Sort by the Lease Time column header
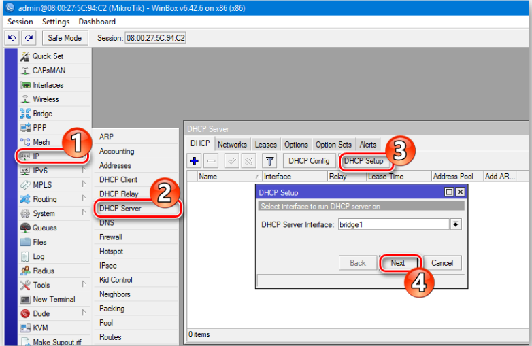This screenshot has width=532, height=346. tap(399, 177)
